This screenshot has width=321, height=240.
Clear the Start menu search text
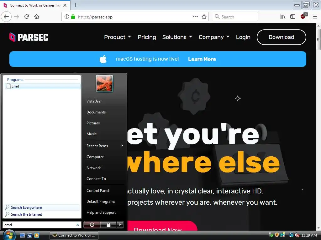click(x=78, y=225)
